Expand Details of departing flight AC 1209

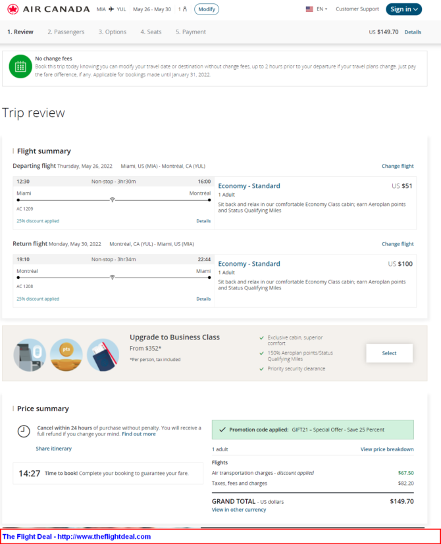point(203,221)
